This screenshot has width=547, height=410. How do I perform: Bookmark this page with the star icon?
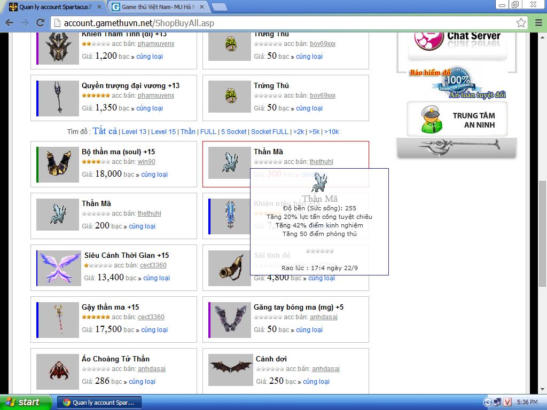click(x=521, y=23)
